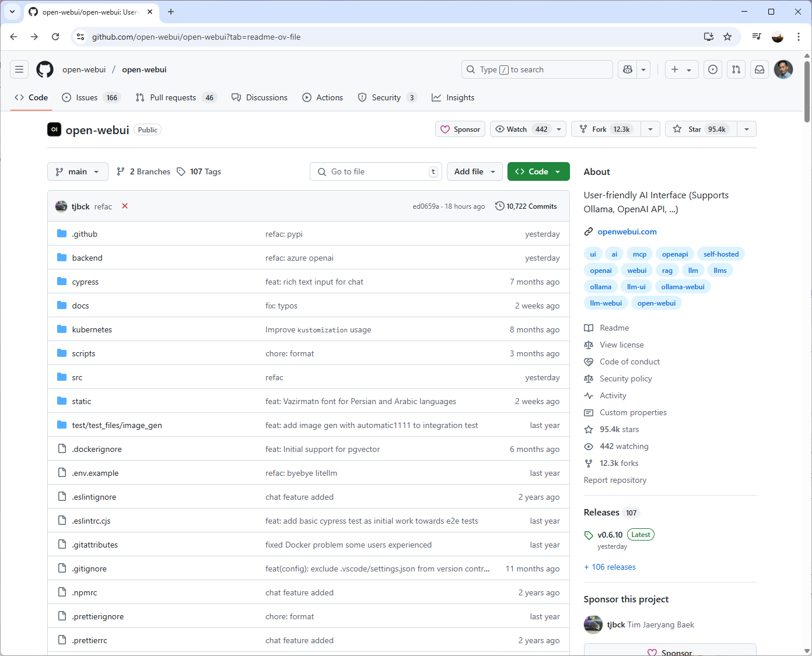Viewport: 812px width, 656px height.
Task: Click the Go to file search field
Action: [x=376, y=171]
